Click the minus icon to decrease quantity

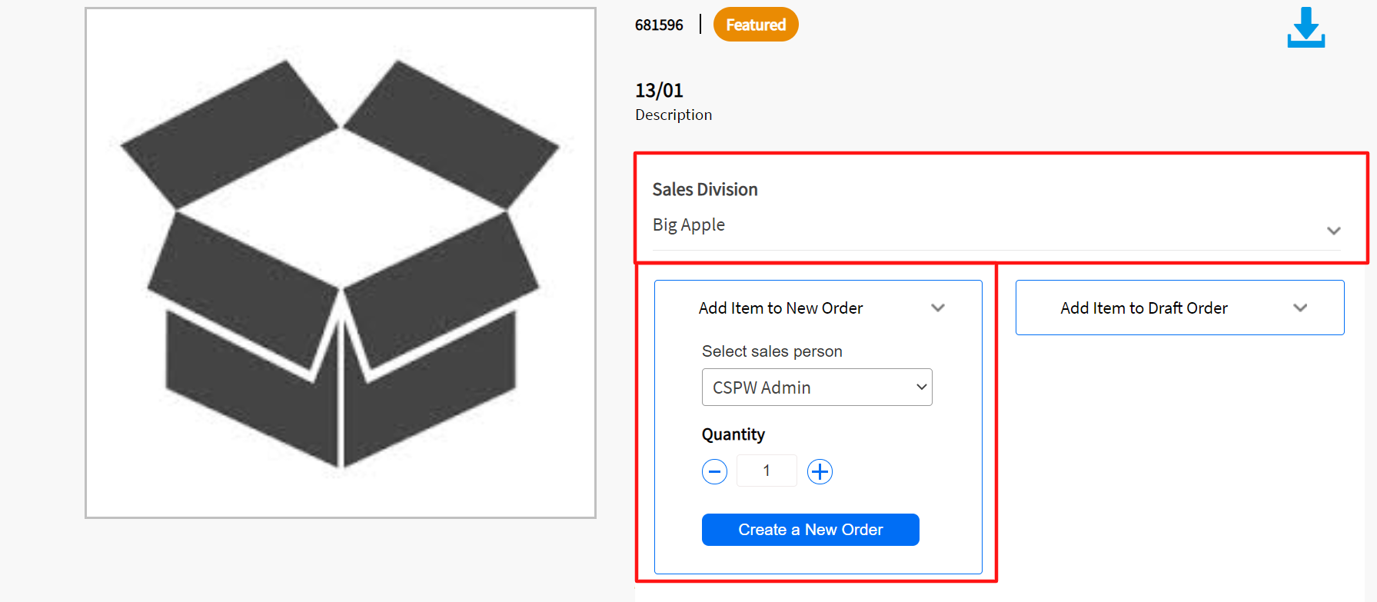point(714,471)
